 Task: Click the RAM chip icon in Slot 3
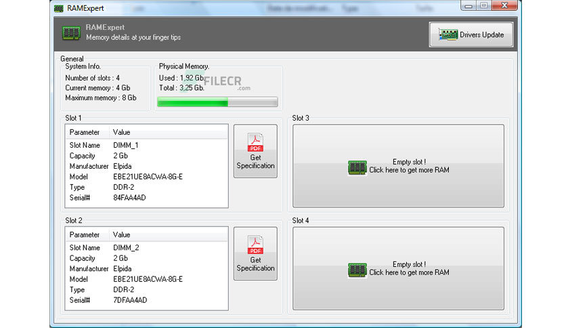tap(357, 167)
